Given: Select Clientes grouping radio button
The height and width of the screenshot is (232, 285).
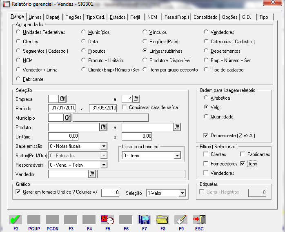Looking at the screenshot, I should click(18, 41).
